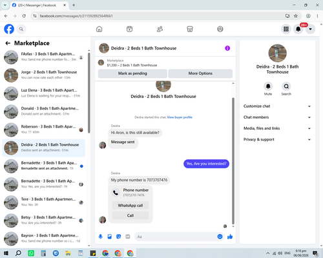Open Jorge 2 Beds 1 Bath Townhouse chat
The width and height of the screenshot is (323, 258).
click(43, 75)
